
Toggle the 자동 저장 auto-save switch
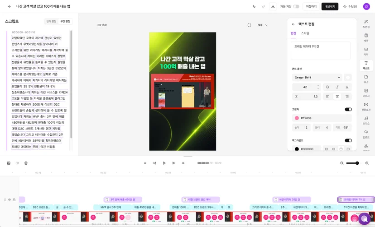296,6
